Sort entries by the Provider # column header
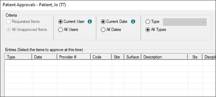 (x=74, y=57)
